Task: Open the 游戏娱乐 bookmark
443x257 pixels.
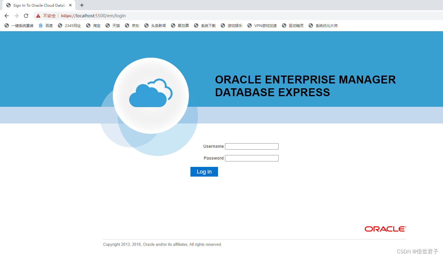Action: coord(231,26)
